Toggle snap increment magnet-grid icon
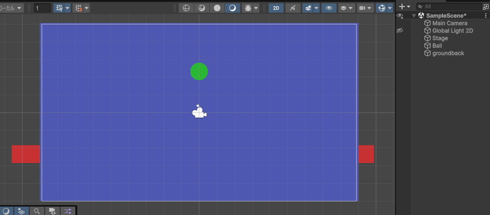The width and height of the screenshot is (490, 215). [x=79, y=8]
